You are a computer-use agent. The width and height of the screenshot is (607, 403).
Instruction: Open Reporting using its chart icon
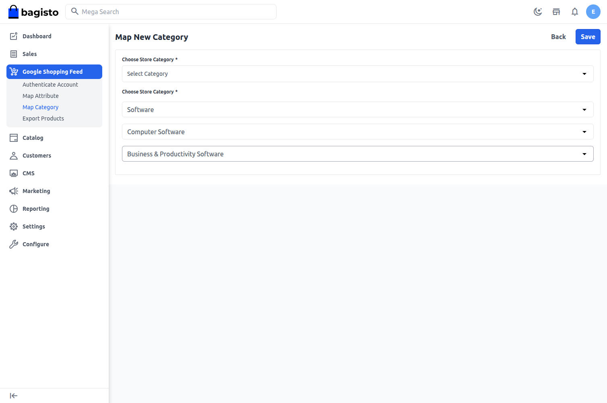[x=13, y=208]
